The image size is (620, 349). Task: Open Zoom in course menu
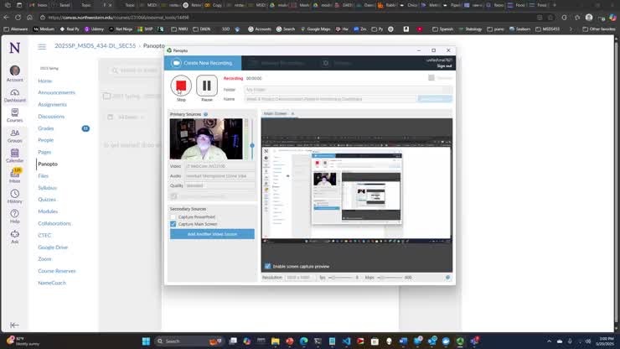(x=44, y=259)
